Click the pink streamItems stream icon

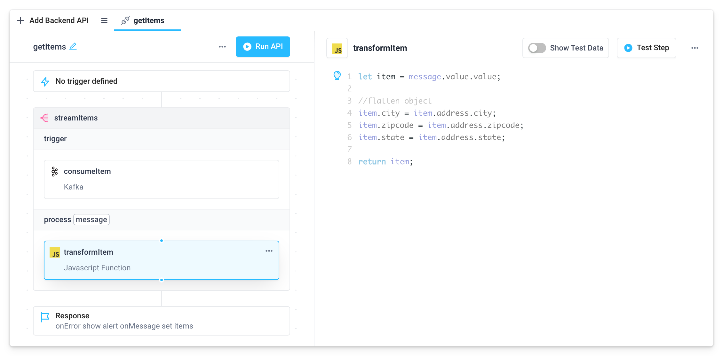point(44,118)
